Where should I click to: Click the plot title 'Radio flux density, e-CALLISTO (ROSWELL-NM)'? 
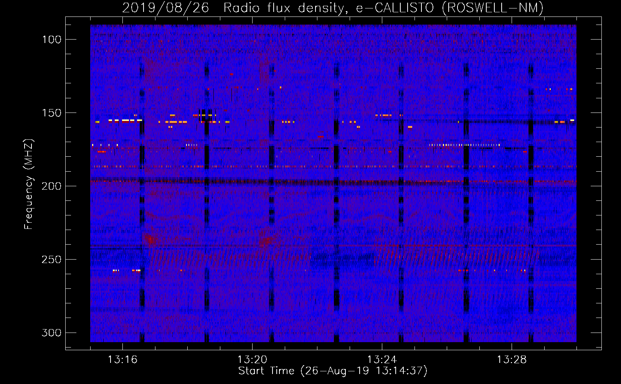[x=383, y=8]
